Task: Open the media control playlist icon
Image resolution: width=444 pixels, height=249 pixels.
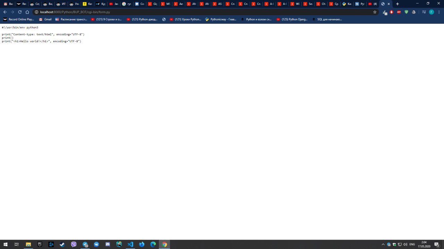Action: [424, 12]
